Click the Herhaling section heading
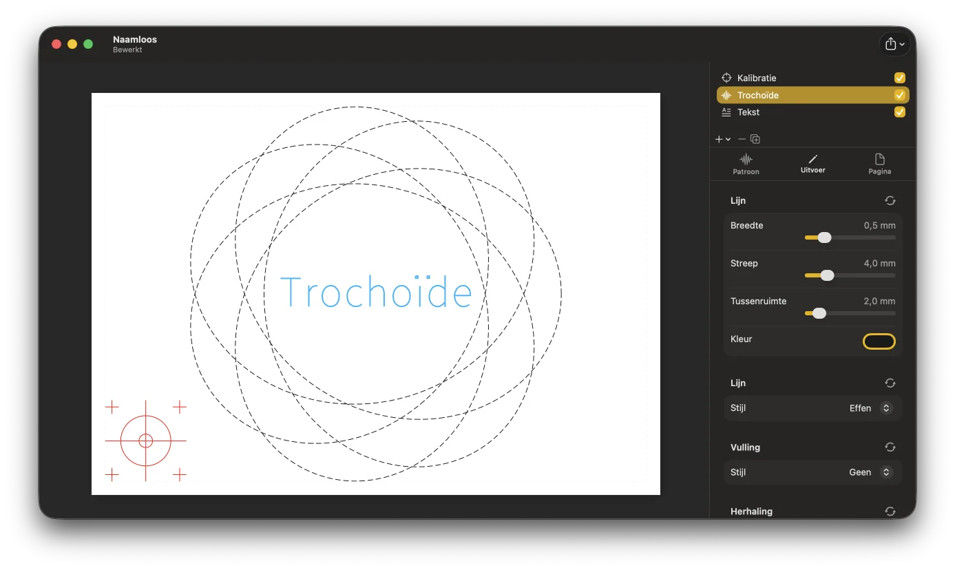The width and height of the screenshot is (955, 570). 751,511
